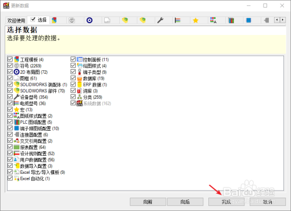Click the PLC 图纸配置 list icon
Image resolution: width=291 pixels, height=211 pixels.
coord(16,122)
